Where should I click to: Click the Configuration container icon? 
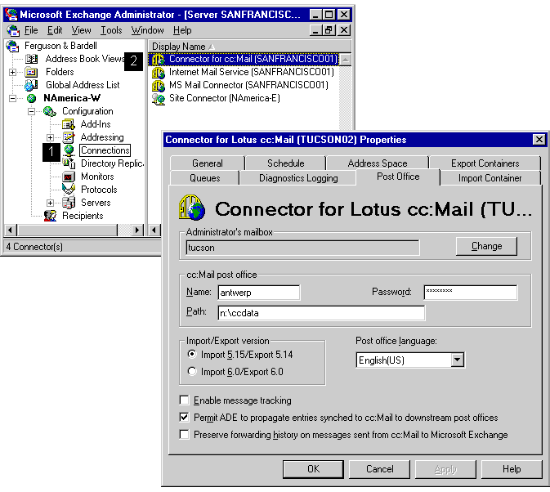click(x=50, y=111)
